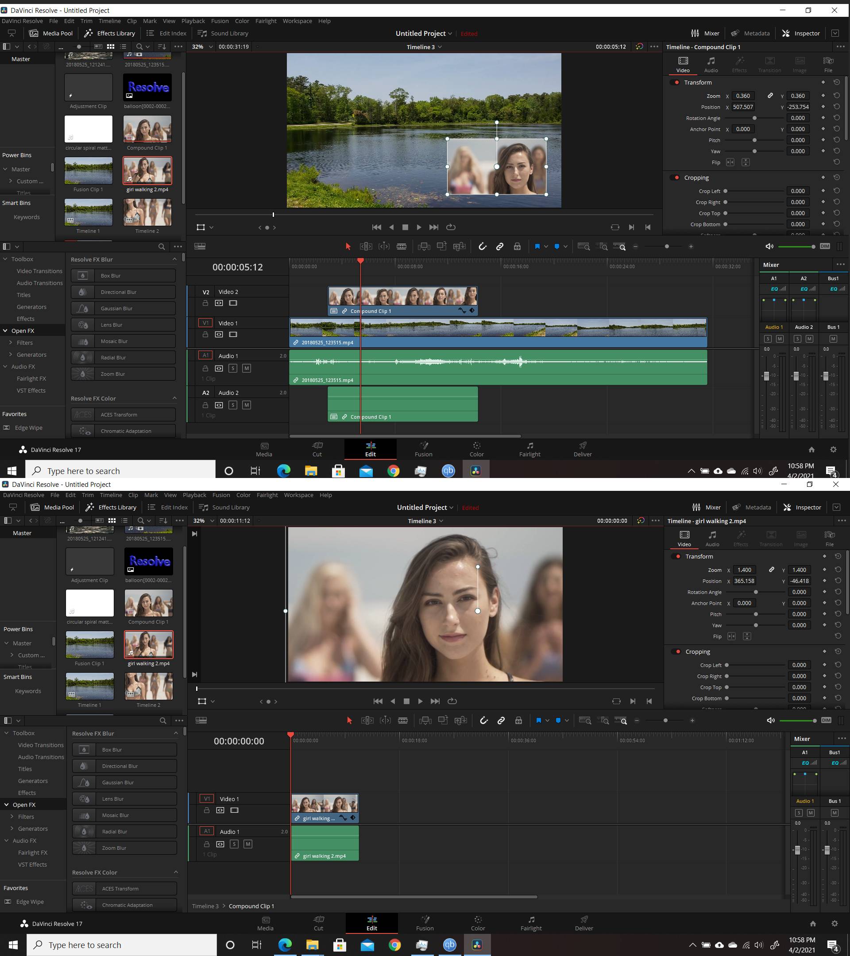Click Detail Zoom icon in top window

pyautogui.click(x=602, y=247)
